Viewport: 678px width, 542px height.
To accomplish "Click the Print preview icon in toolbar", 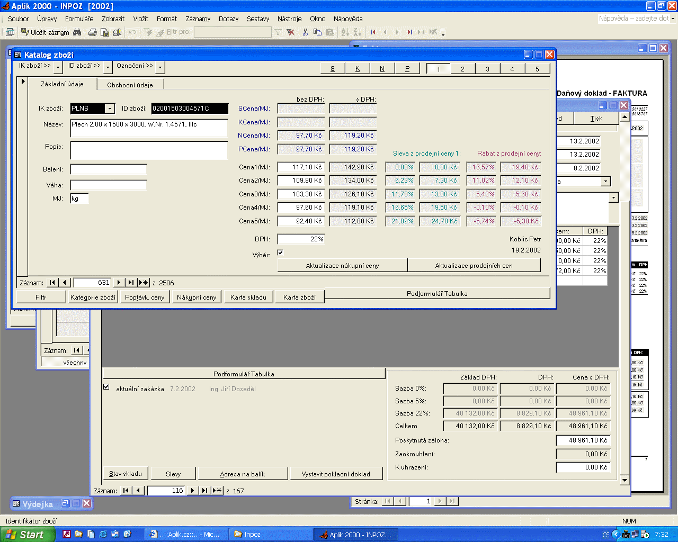I will tap(105, 32).
